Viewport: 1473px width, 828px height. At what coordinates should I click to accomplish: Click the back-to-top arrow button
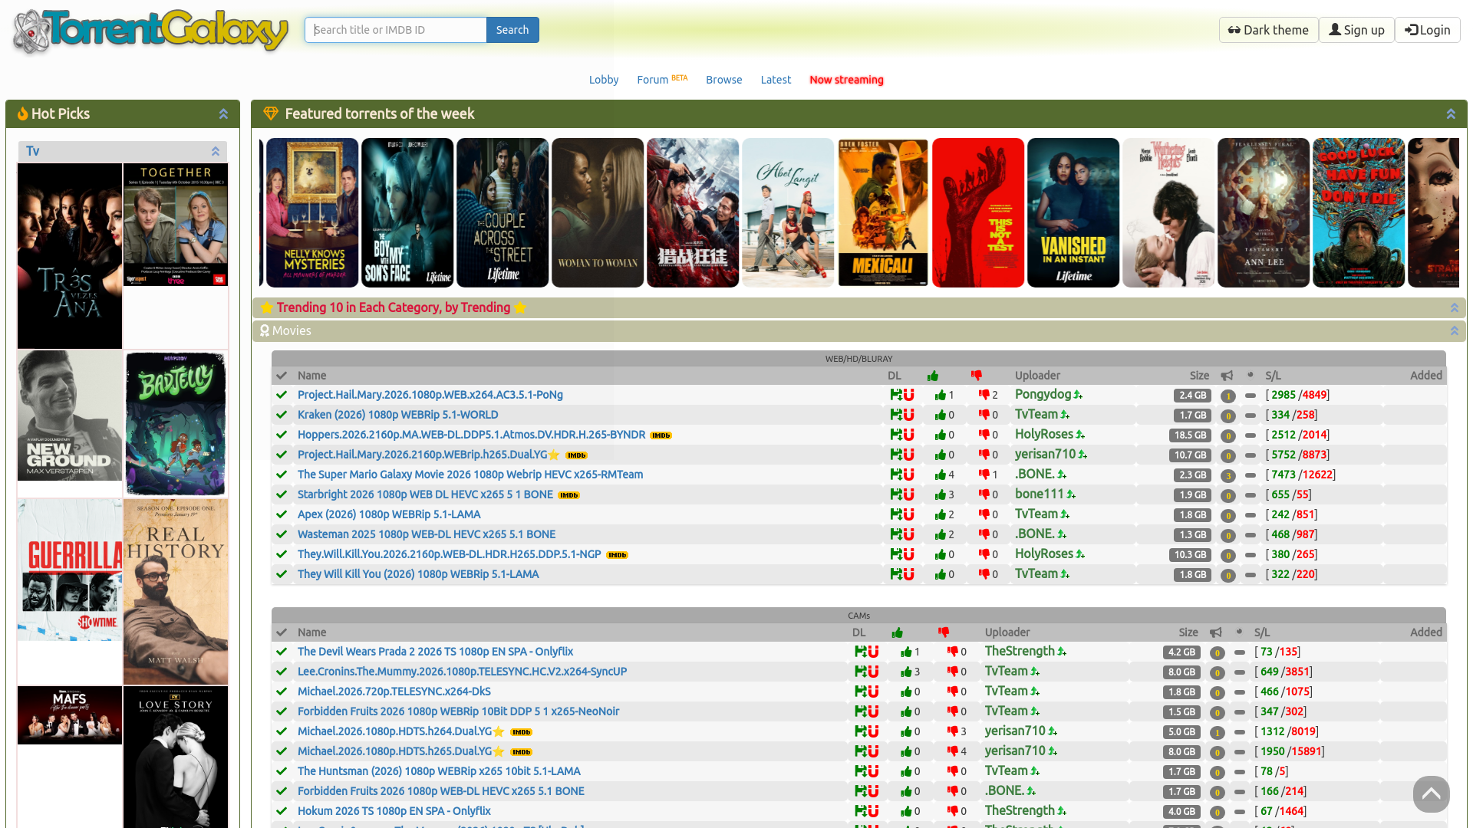1431,794
